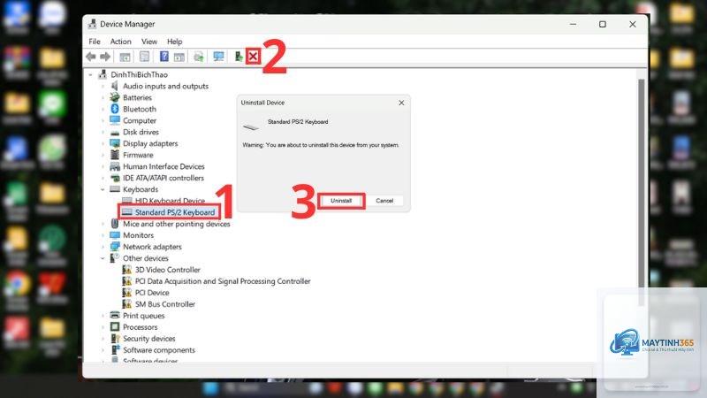Select the Firmware category icon
707x398 pixels.
(x=115, y=155)
